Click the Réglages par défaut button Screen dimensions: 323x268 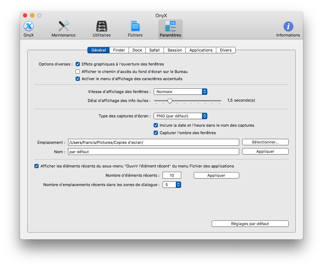coord(250,224)
